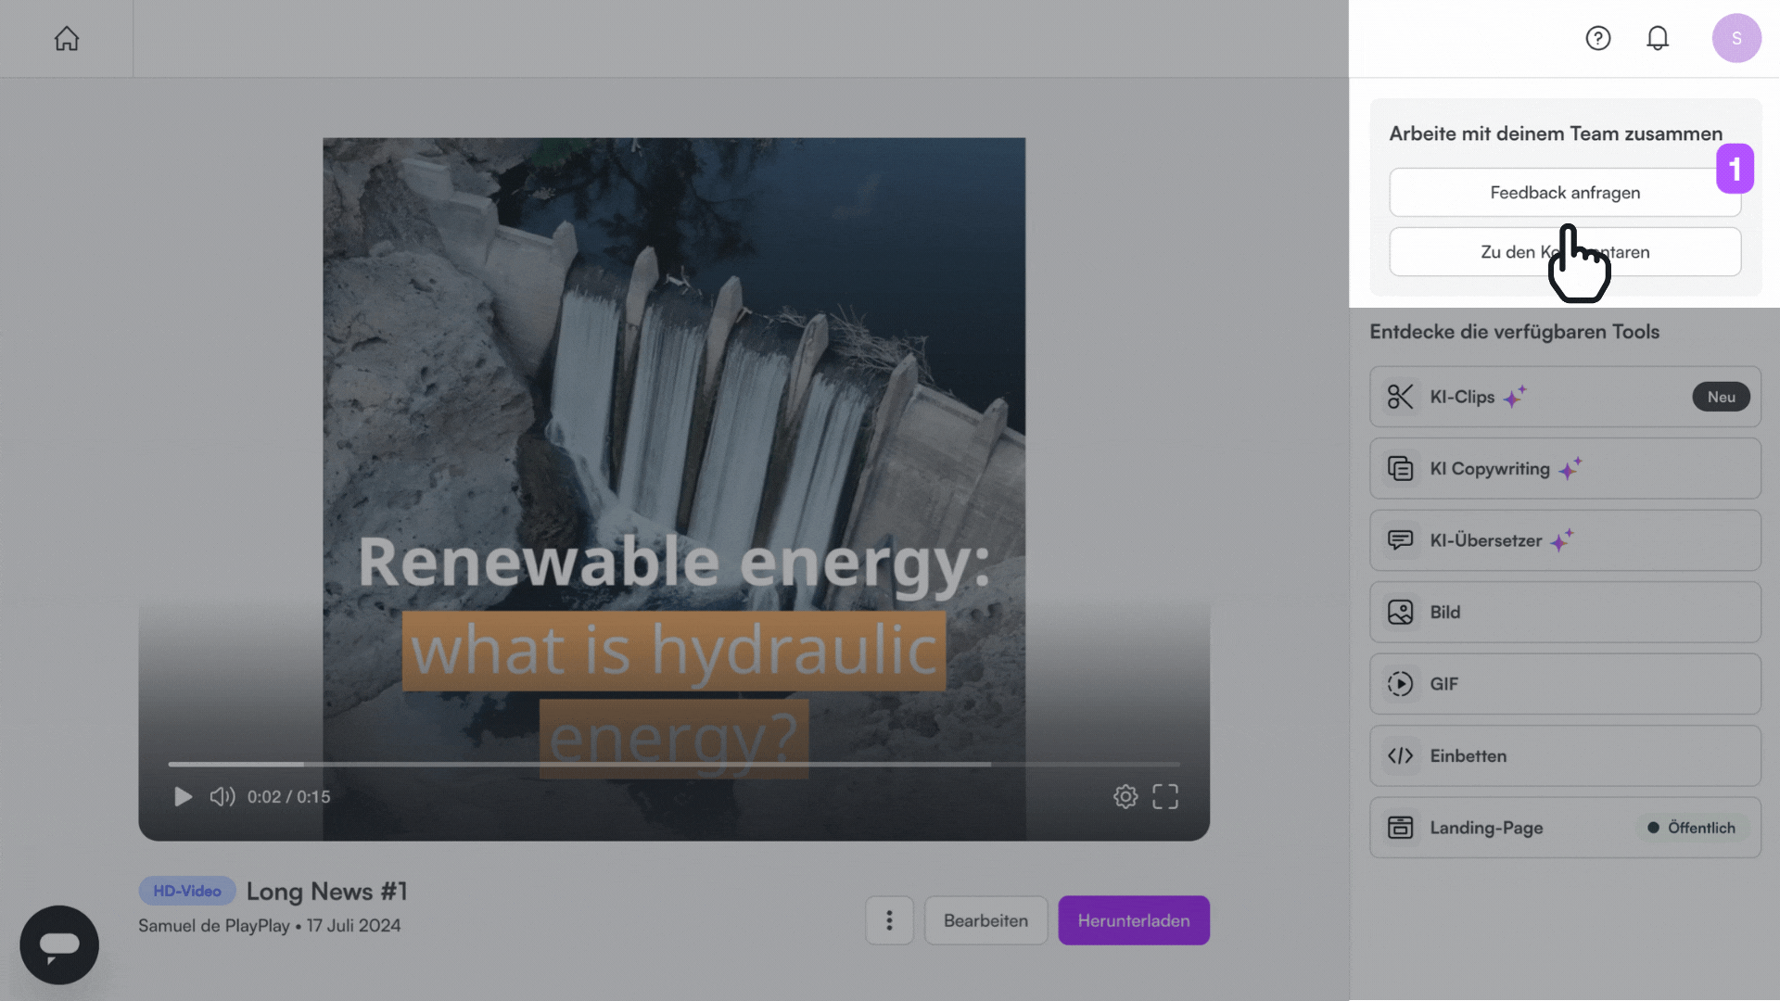Click the Einbetten code icon
The height and width of the screenshot is (1001, 1780).
[1400, 756]
